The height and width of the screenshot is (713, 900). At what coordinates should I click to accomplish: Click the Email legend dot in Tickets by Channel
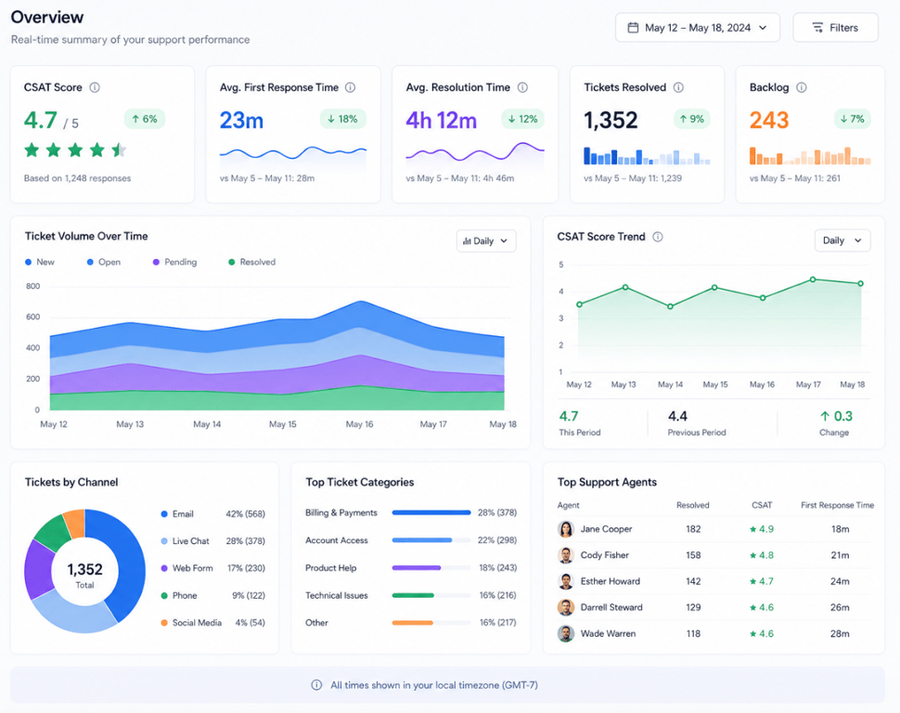pos(164,514)
